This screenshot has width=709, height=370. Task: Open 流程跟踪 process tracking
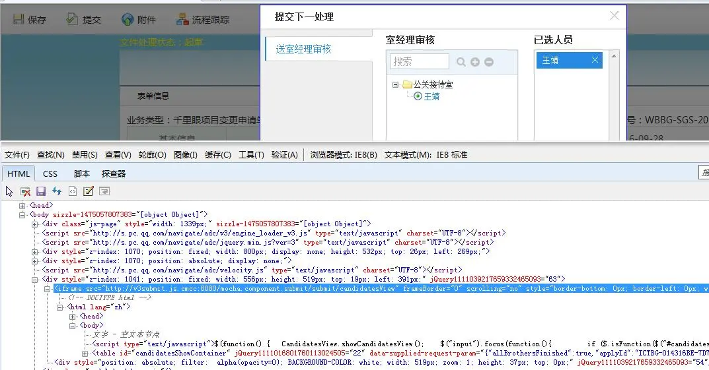point(203,19)
